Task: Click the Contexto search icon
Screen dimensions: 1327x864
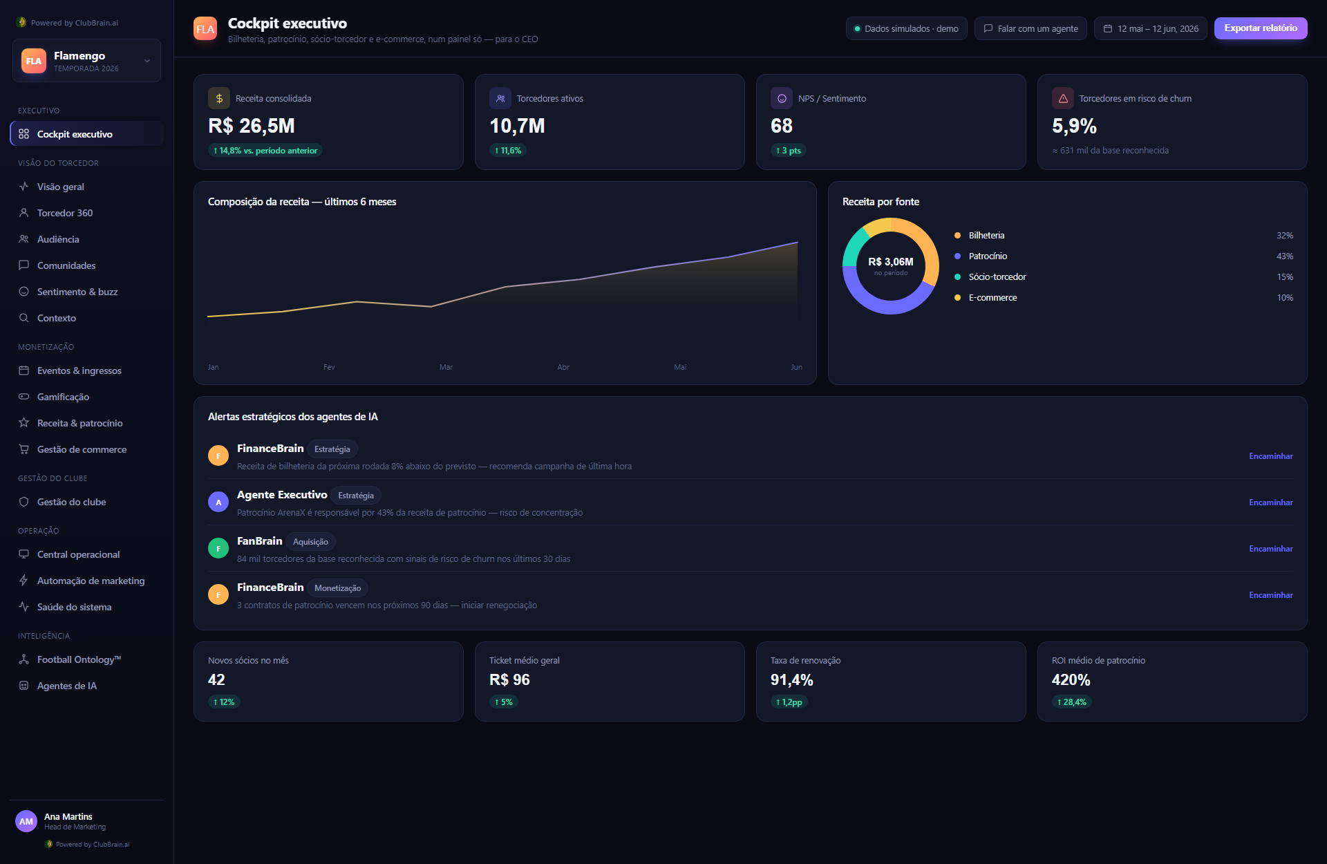Action: [23, 318]
